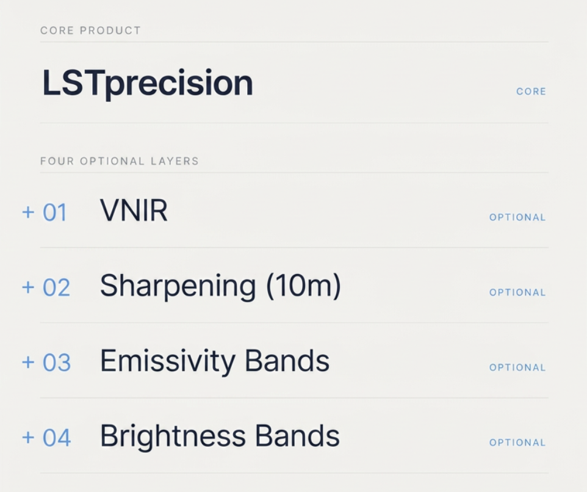The image size is (587, 492).
Task: Toggle the OPTIONAL tag on Sharpening
Action: pos(517,292)
